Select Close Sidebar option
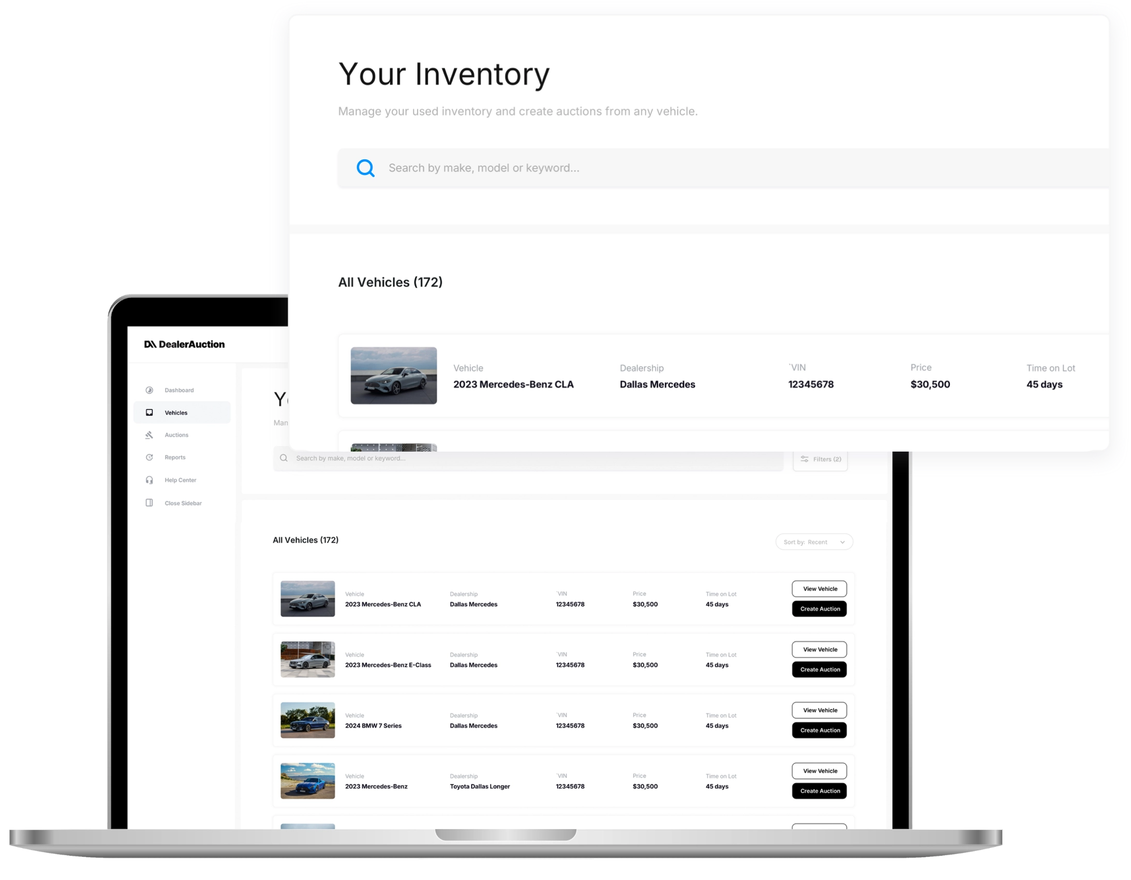This screenshot has width=1131, height=880. (x=182, y=503)
